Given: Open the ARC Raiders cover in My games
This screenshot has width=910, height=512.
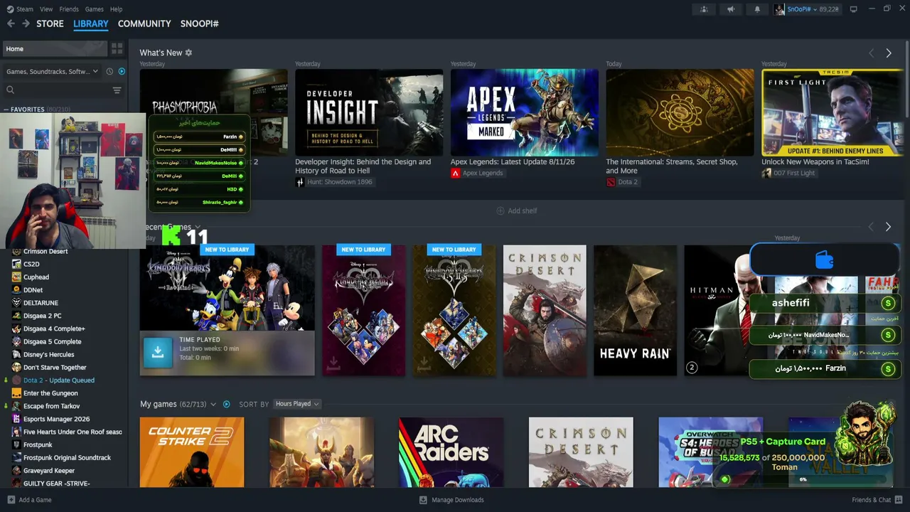Looking at the screenshot, I should tap(451, 452).
